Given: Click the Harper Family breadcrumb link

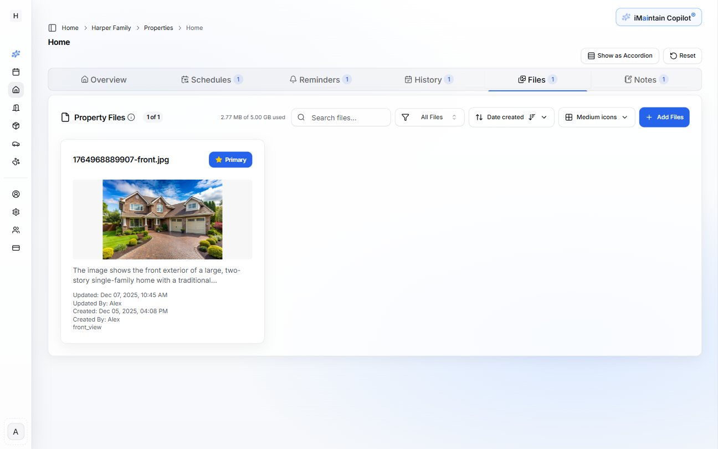Looking at the screenshot, I should pos(111,28).
